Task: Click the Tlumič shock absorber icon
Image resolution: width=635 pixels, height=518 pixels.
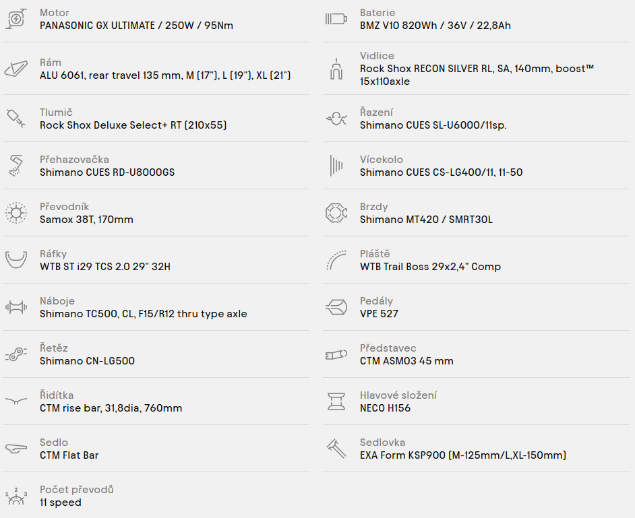Action: (x=16, y=118)
